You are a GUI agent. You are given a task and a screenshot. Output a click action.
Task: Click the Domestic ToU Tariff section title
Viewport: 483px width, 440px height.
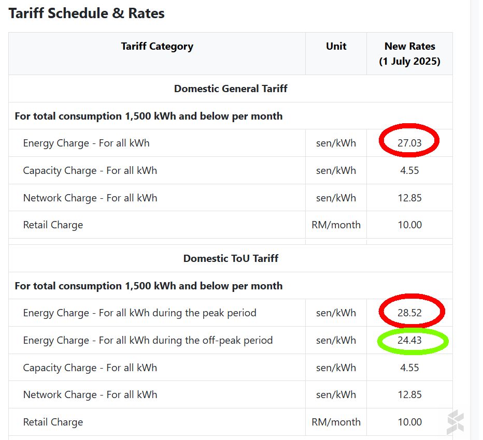[231, 258]
